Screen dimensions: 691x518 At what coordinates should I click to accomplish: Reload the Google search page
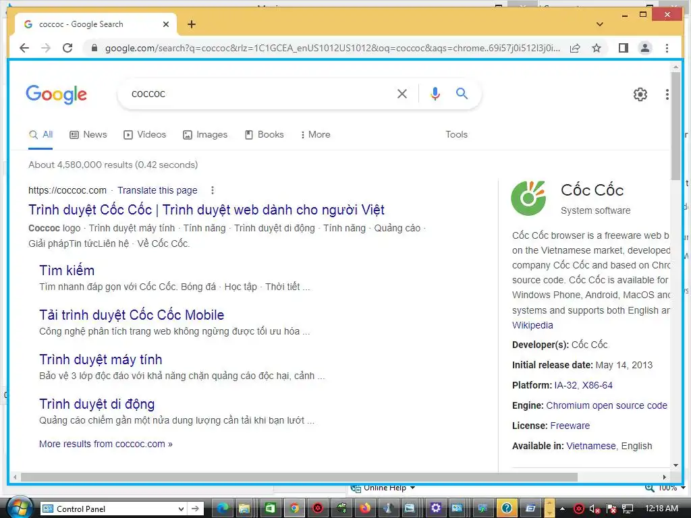(x=67, y=48)
